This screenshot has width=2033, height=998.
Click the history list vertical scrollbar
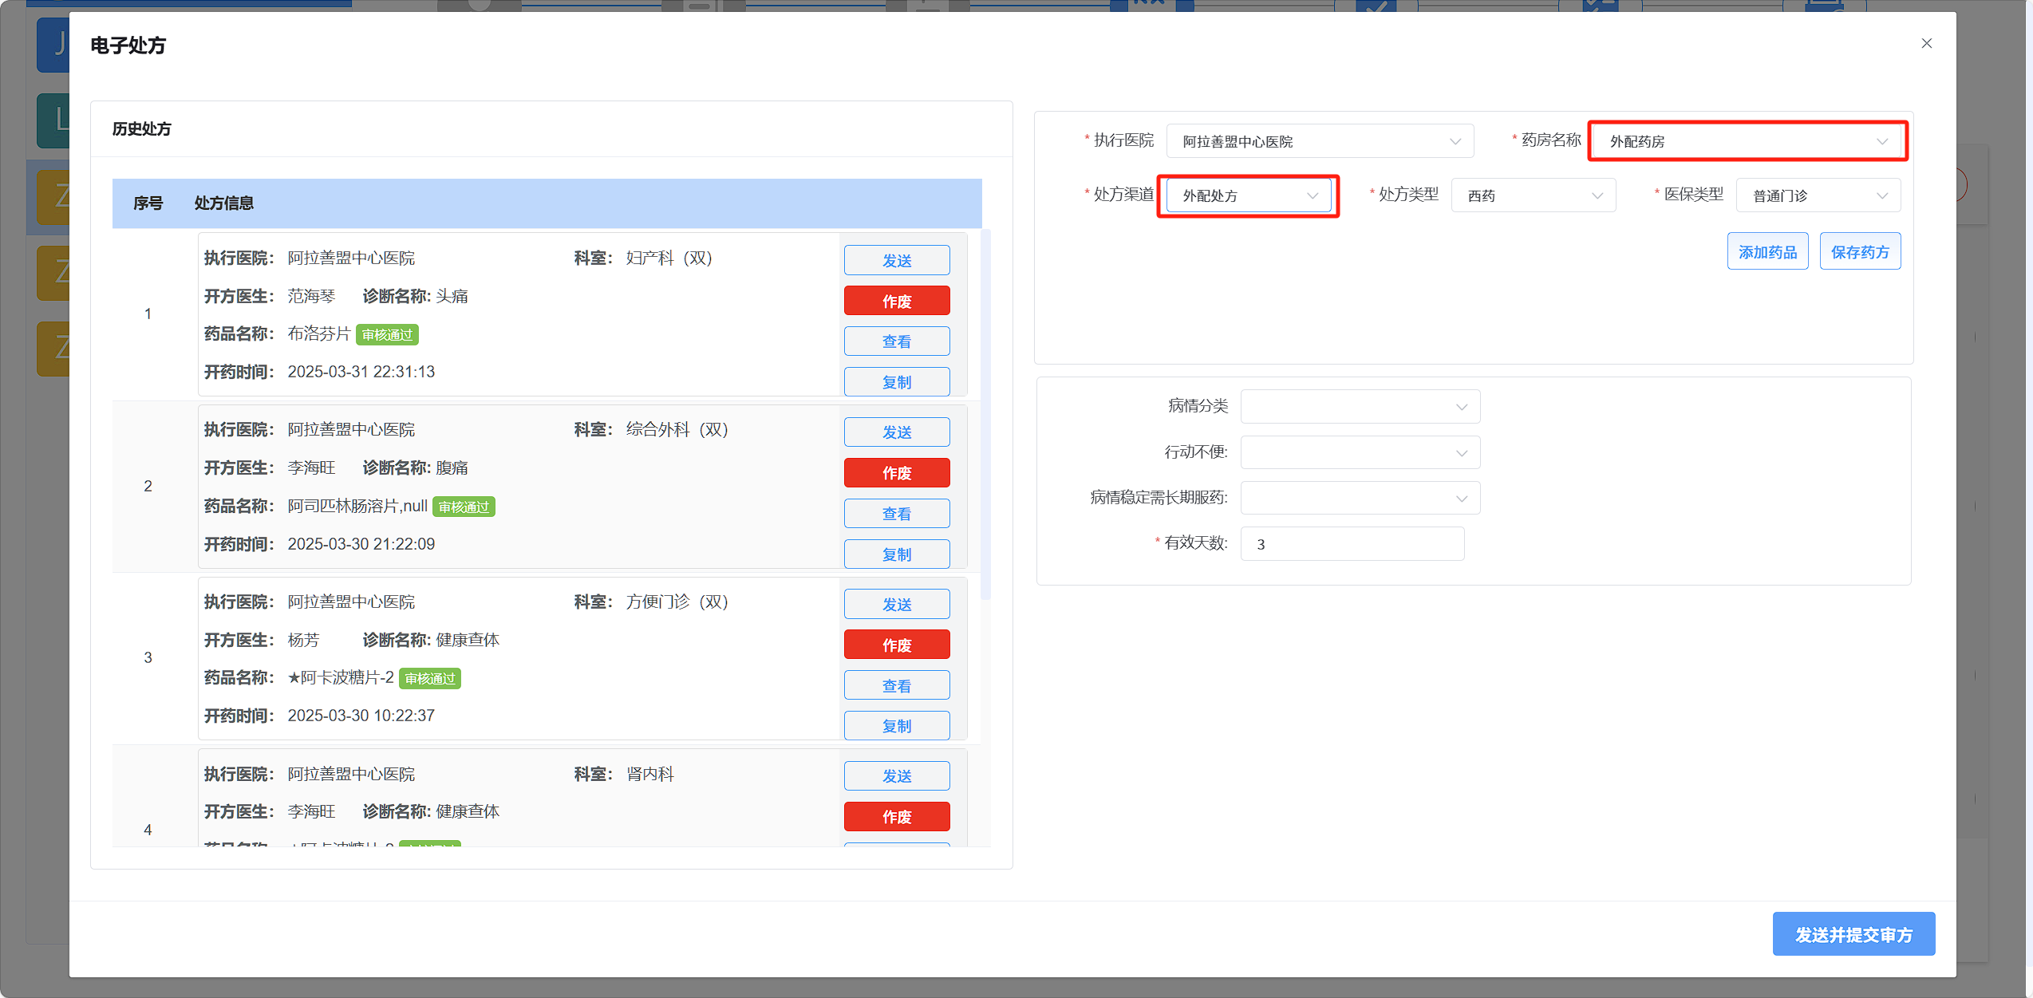985,415
